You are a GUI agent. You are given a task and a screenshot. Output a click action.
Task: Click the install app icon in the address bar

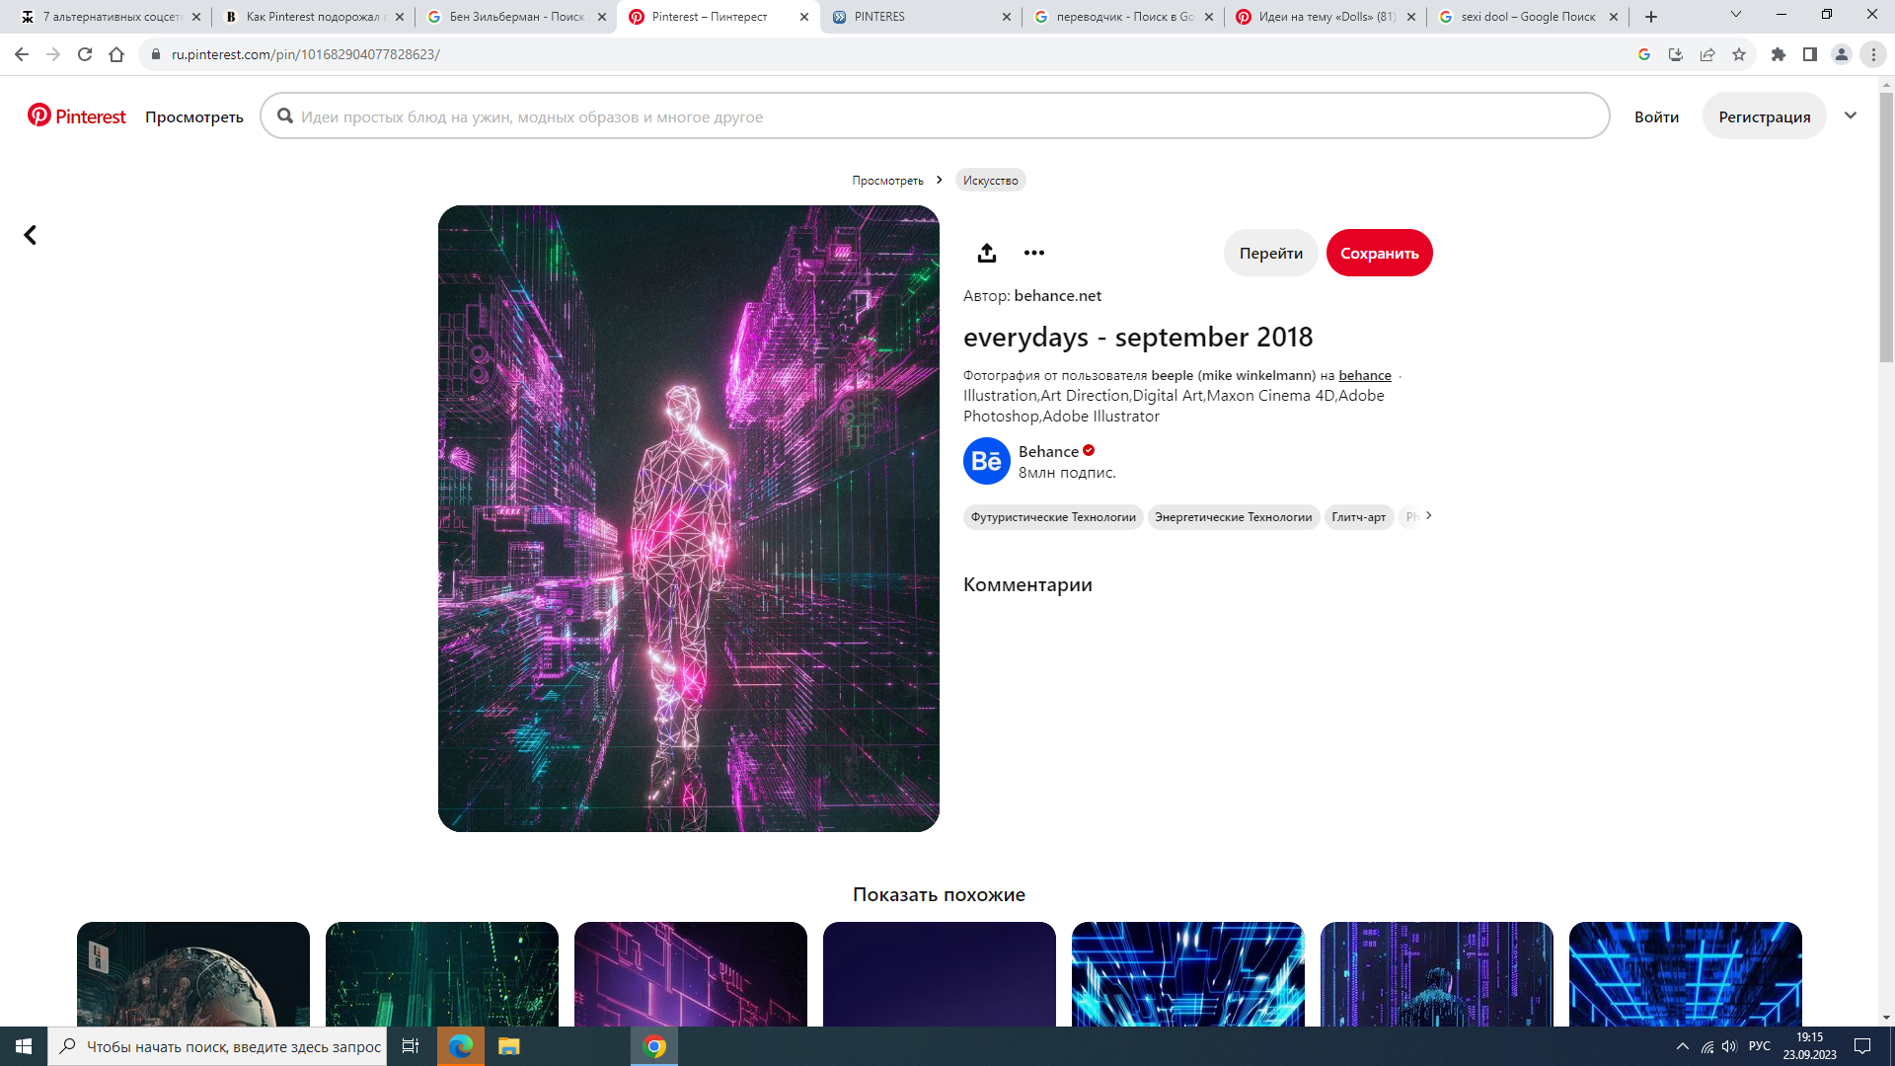[1676, 54]
